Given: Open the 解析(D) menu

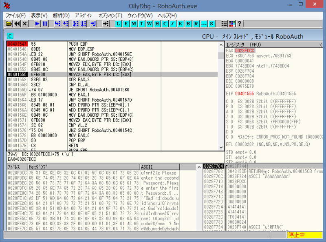Looking at the screenshot, I should click(x=62, y=16).
